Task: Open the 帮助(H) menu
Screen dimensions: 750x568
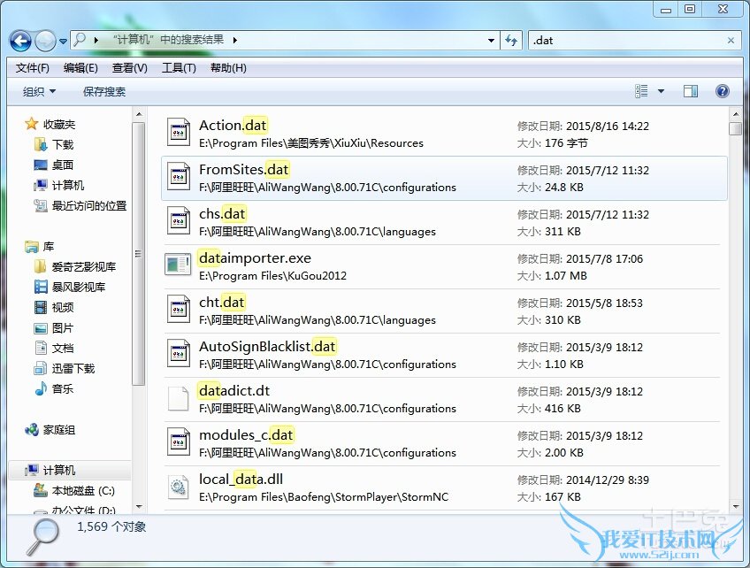Action: pos(228,68)
